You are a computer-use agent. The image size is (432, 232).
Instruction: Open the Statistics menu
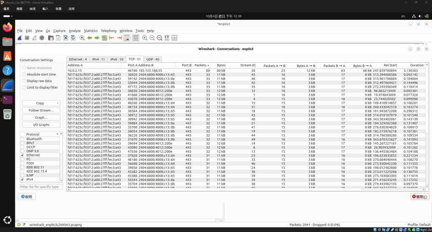pyautogui.click(x=91, y=31)
